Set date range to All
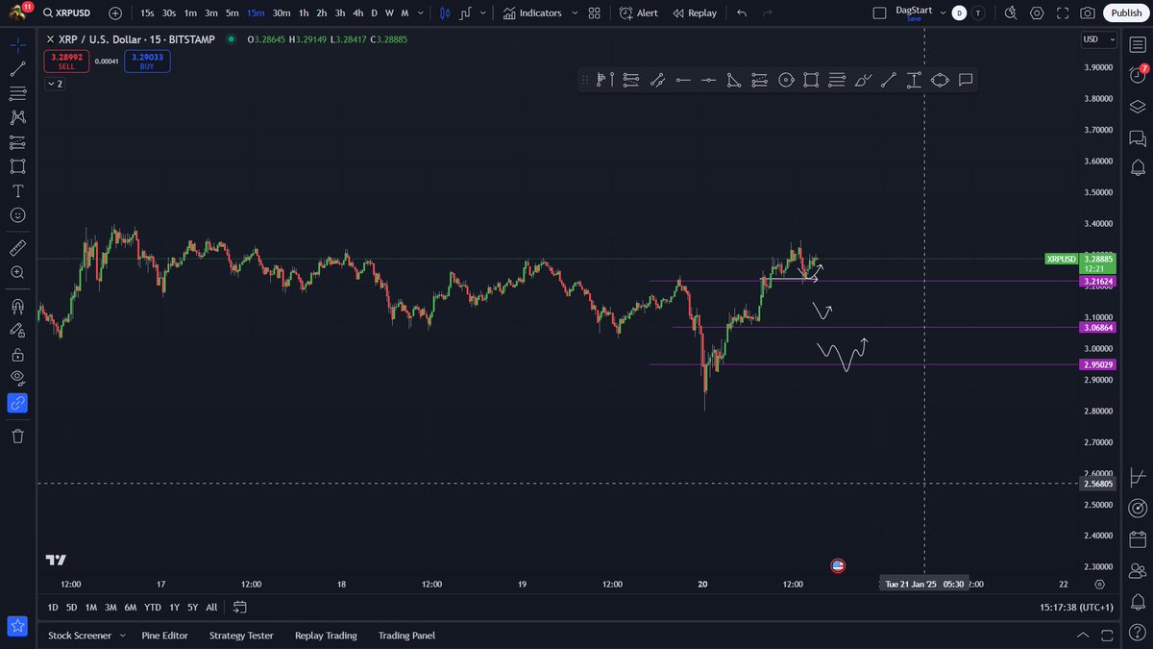The width and height of the screenshot is (1153, 649). [211, 608]
